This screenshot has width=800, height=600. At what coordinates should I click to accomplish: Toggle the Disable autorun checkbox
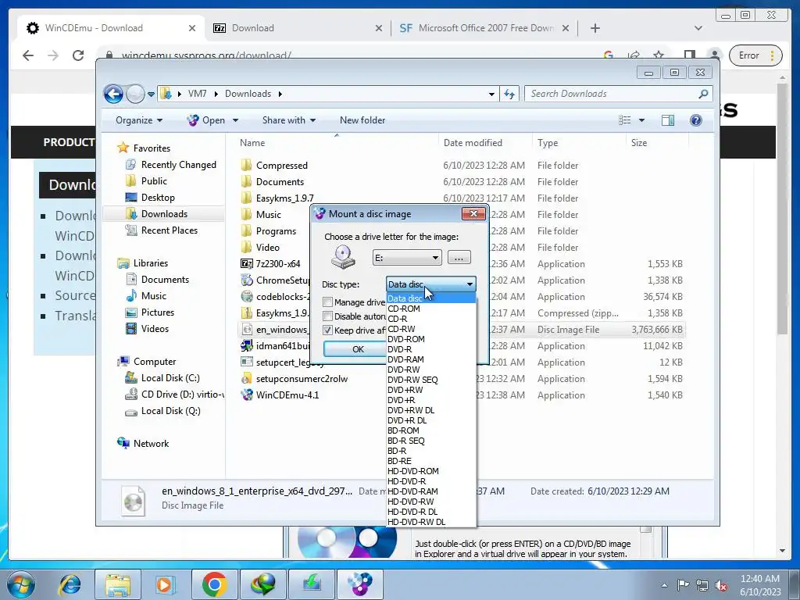point(327,316)
